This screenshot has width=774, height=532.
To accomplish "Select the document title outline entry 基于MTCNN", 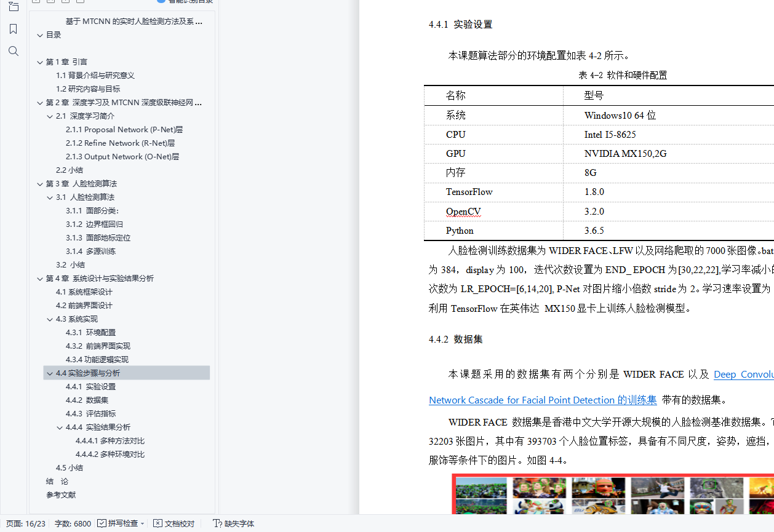I will coord(134,22).
